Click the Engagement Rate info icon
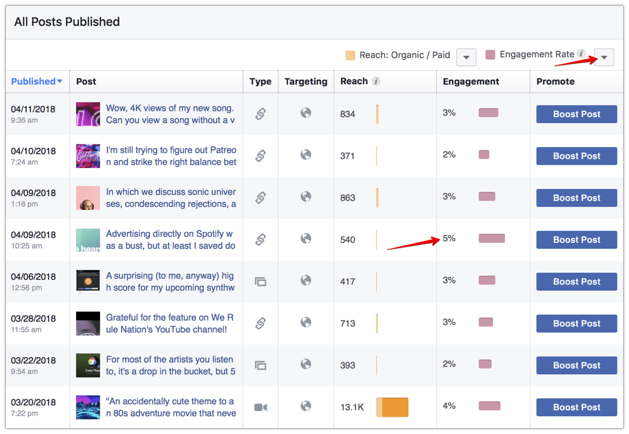This screenshot has height=434, width=629. pyautogui.click(x=580, y=54)
